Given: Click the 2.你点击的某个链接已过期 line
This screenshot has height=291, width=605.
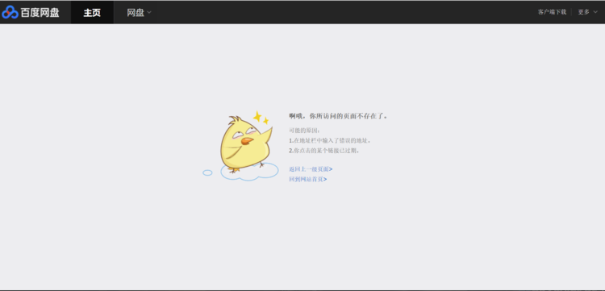Looking at the screenshot, I should (324, 151).
